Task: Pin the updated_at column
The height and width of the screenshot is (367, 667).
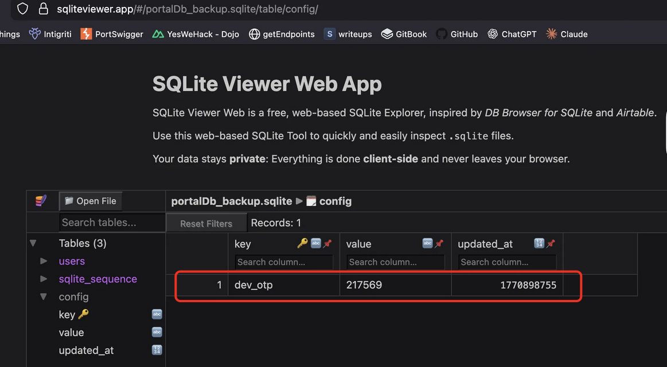Action: point(551,244)
